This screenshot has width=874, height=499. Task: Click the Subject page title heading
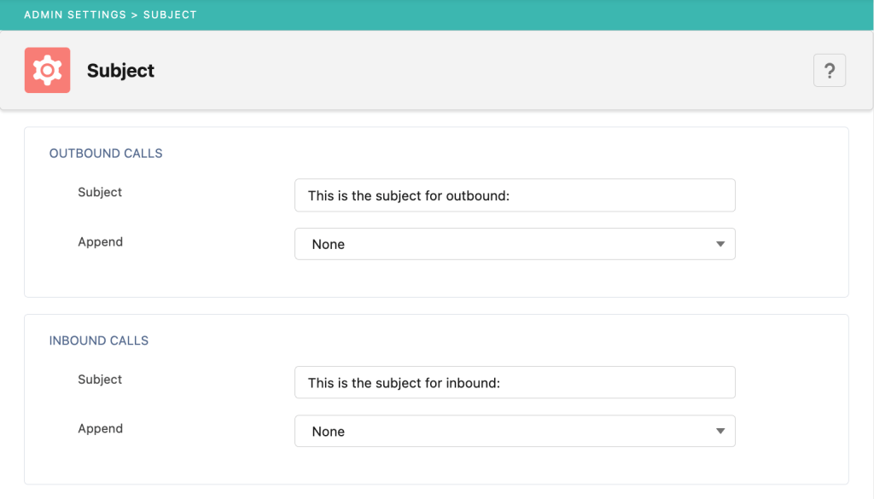119,71
